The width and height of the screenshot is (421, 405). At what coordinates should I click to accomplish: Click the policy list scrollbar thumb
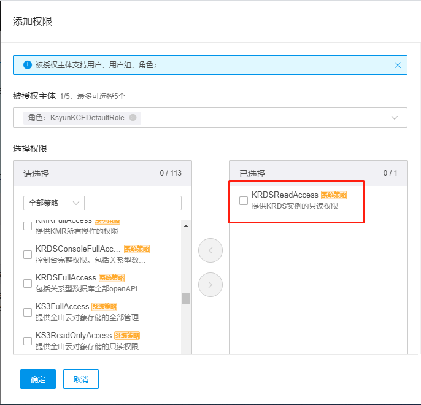pos(186,299)
